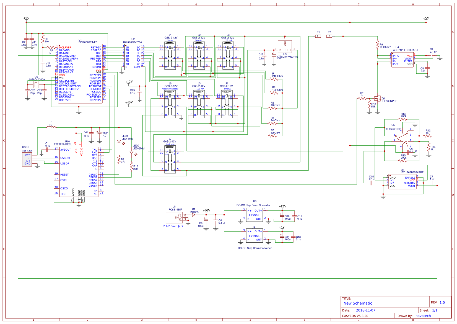Click the ULN2003AFWG driver chip U2
457x324 pixels.
(x=133, y=57)
